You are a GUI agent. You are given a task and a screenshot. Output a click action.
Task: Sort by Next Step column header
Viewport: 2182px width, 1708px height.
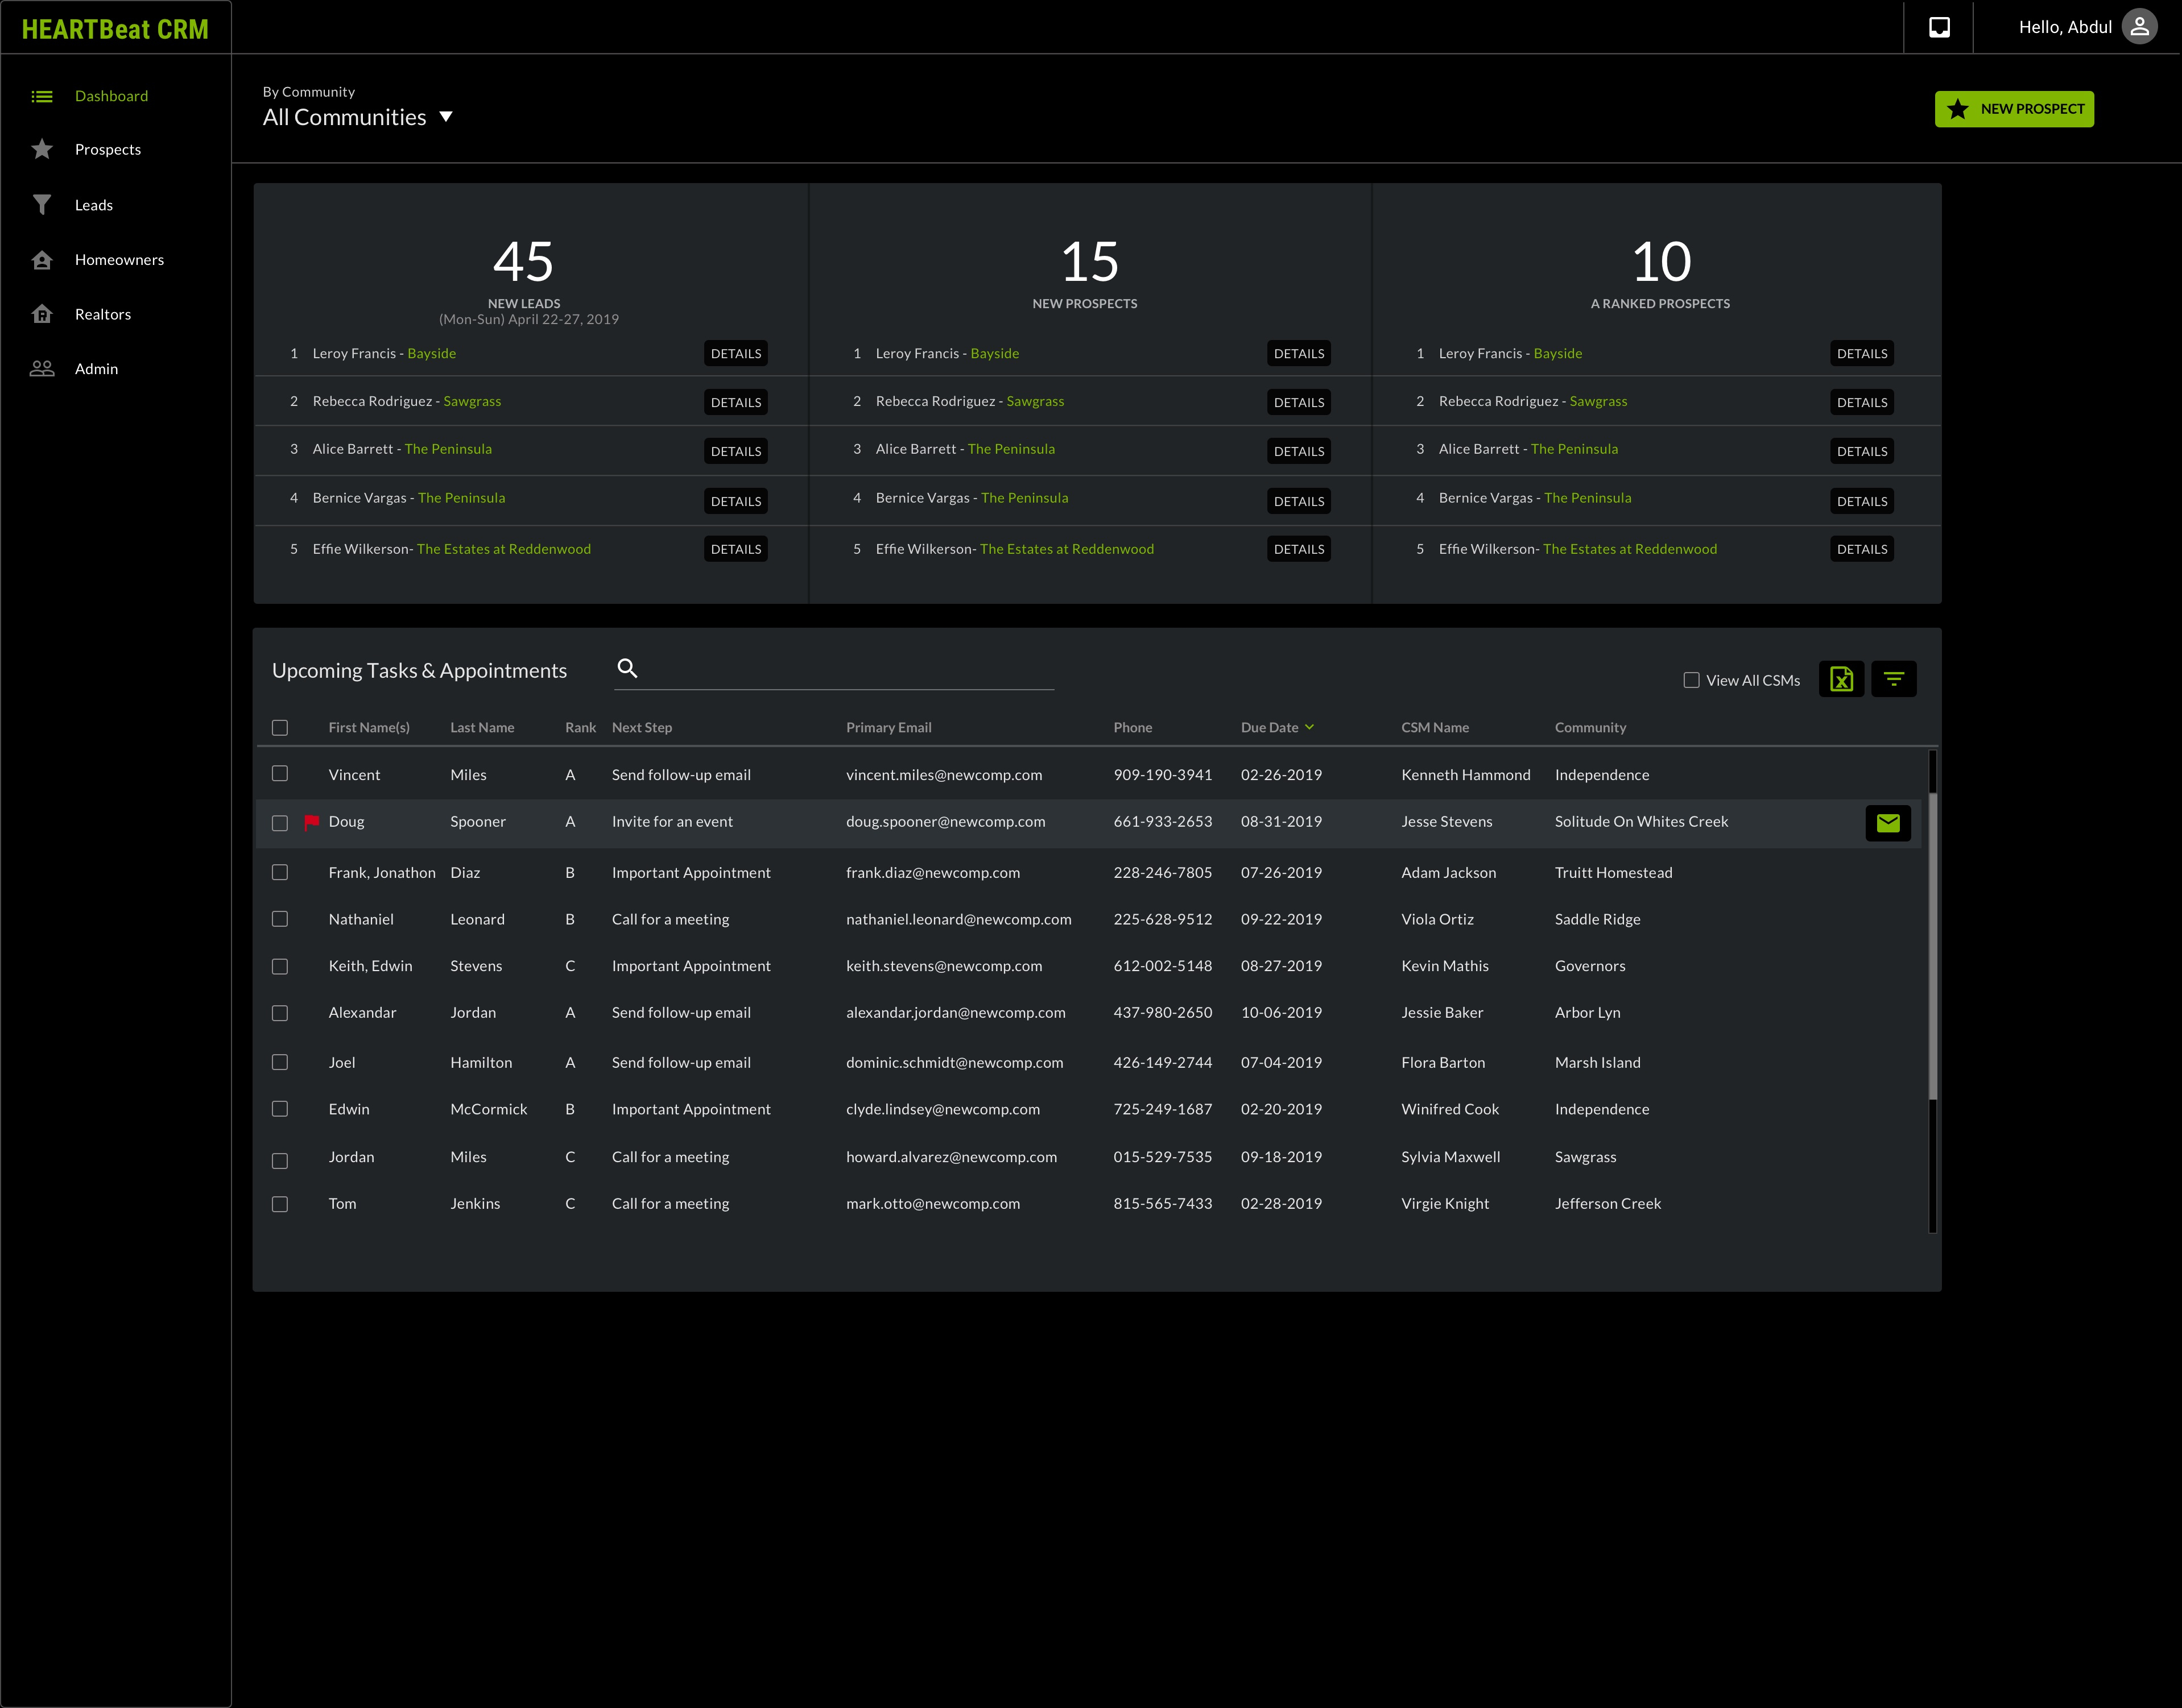641,727
